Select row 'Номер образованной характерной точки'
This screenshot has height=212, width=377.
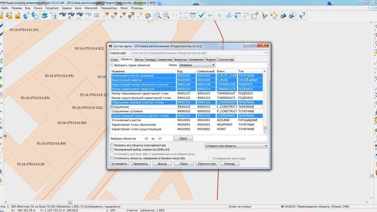pos(187,94)
